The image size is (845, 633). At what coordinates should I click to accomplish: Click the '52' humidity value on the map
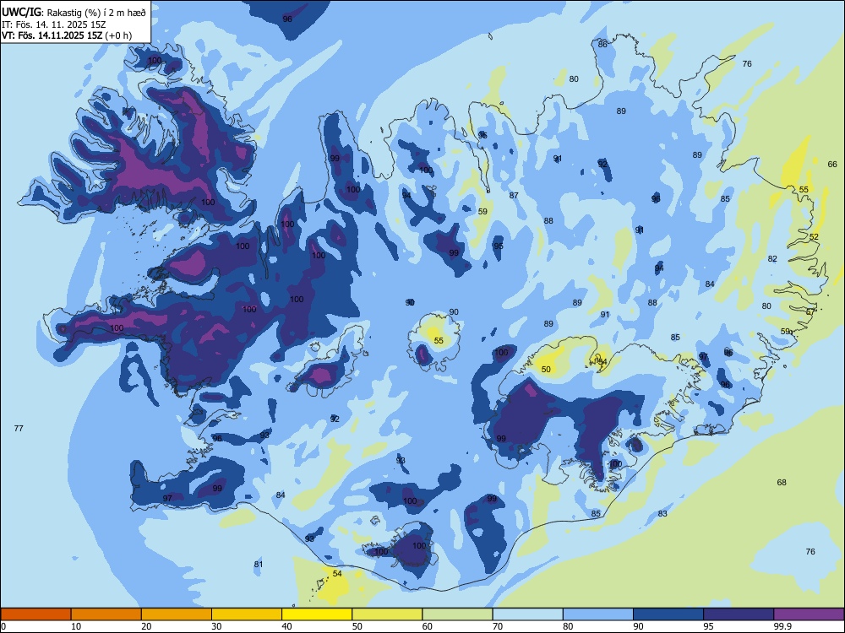pyautogui.click(x=814, y=237)
